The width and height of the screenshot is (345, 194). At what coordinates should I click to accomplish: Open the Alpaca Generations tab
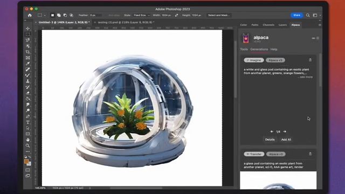coord(259,49)
